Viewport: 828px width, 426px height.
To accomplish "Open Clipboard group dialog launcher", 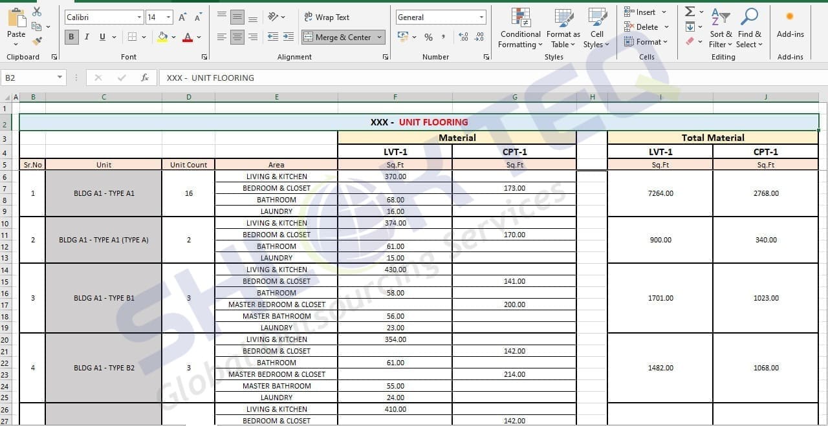I will [x=54, y=57].
